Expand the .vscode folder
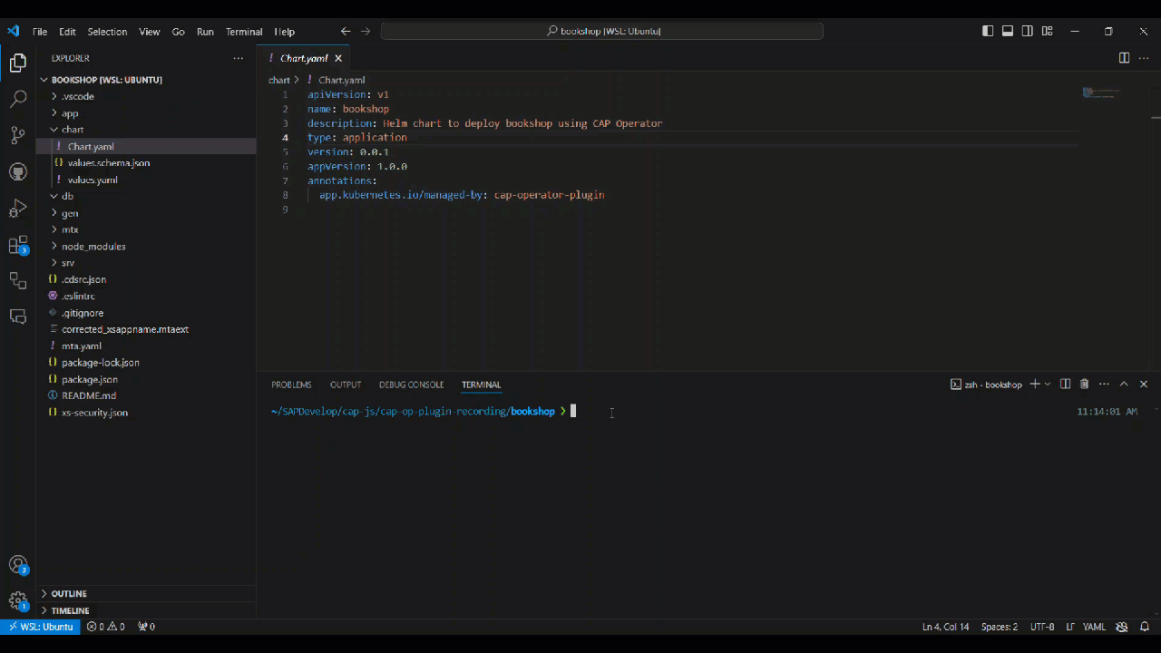Image resolution: width=1161 pixels, height=653 pixels. click(x=146, y=96)
